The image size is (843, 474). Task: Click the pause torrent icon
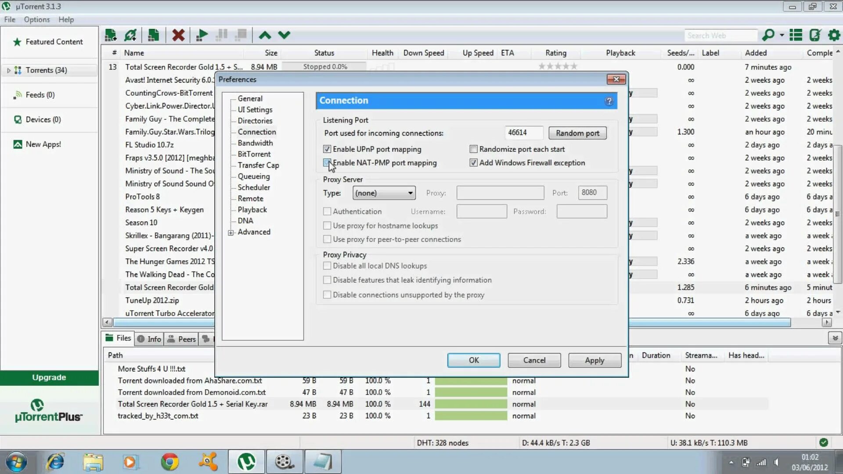221,35
